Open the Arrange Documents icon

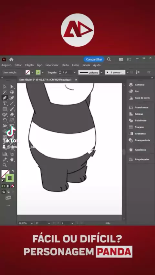pyautogui.click(x=121, y=60)
